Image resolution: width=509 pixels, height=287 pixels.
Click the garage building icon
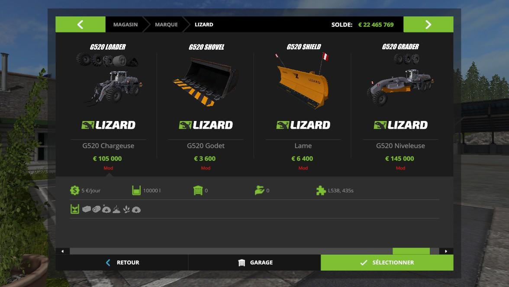(242, 262)
